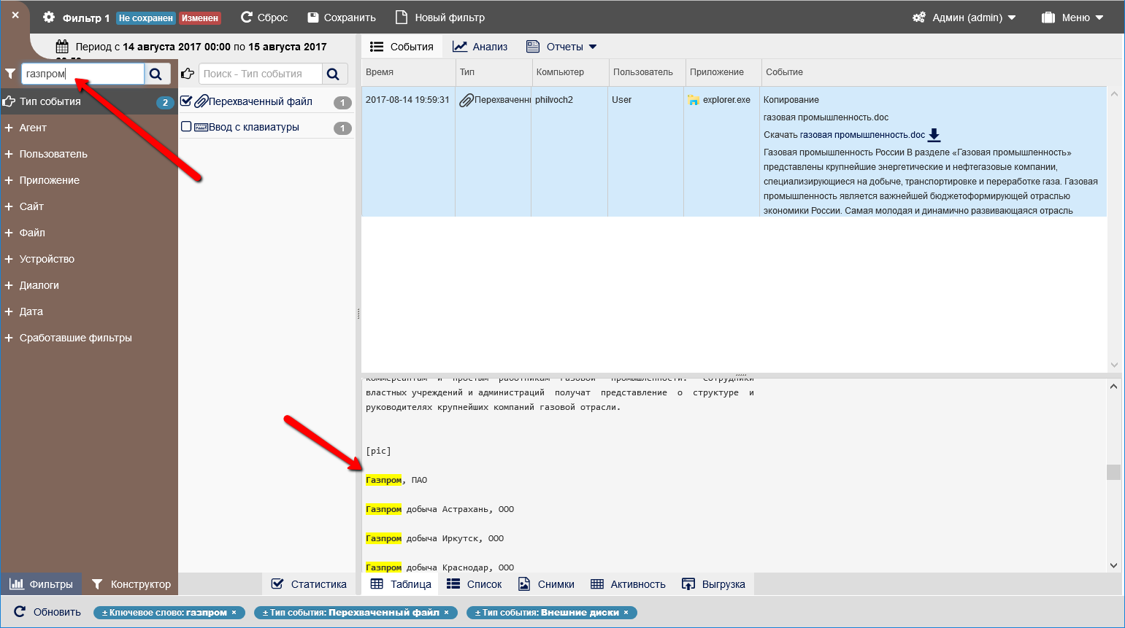Switch to the Фильтры bottom tab
Screen dimensions: 1125x628
[41, 584]
